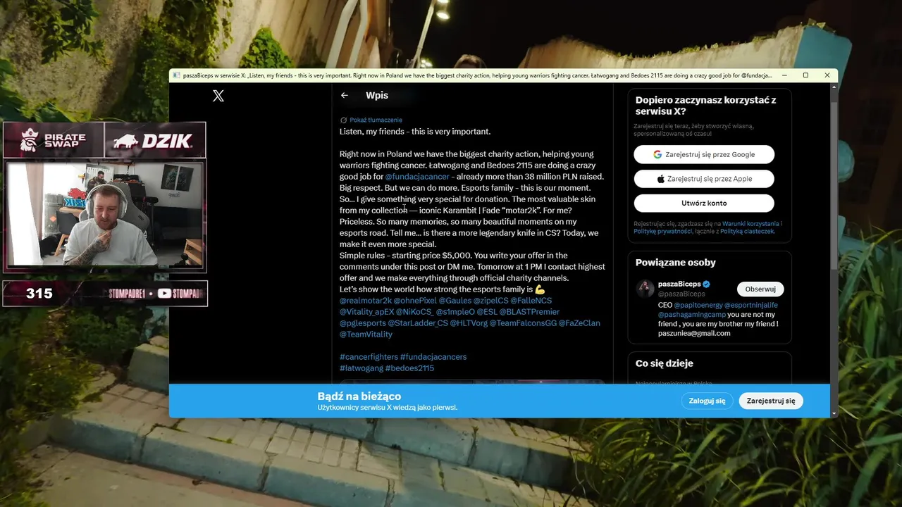This screenshot has height=507, width=902.
Task: Click Obserwuj follow button
Action: click(x=760, y=289)
